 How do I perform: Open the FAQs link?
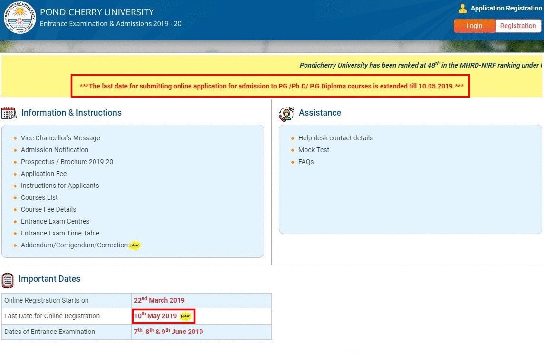pos(306,162)
